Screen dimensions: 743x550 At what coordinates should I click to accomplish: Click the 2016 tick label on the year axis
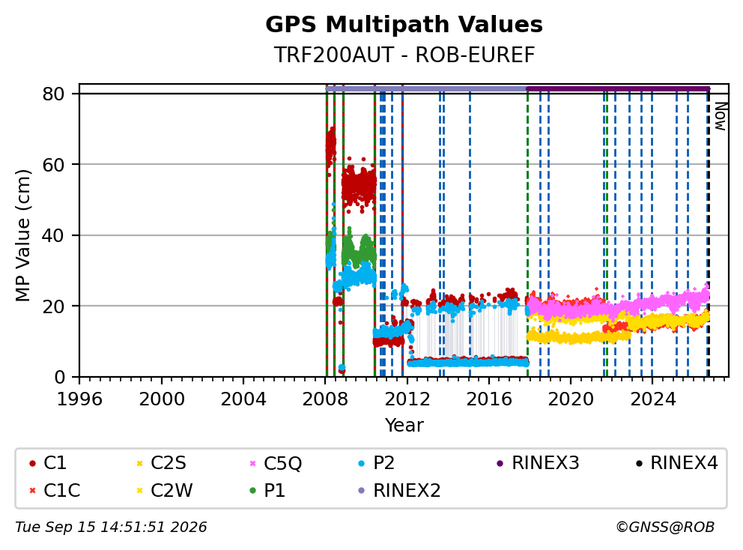click(x=488, y=399)
